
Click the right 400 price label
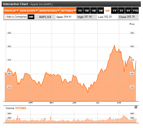coord(132,46)
